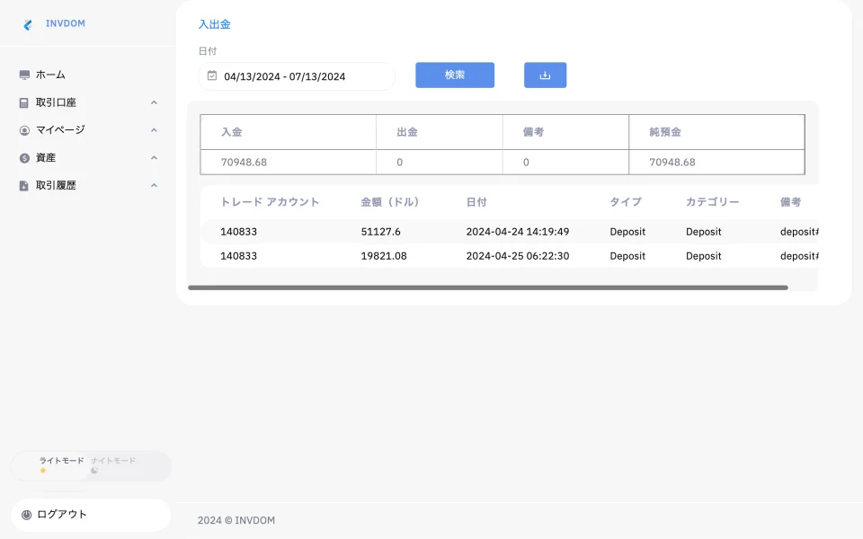Open the date range input field

coord(297,76)
